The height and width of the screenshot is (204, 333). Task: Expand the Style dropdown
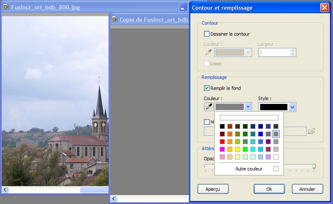click(x=292, y=107)
